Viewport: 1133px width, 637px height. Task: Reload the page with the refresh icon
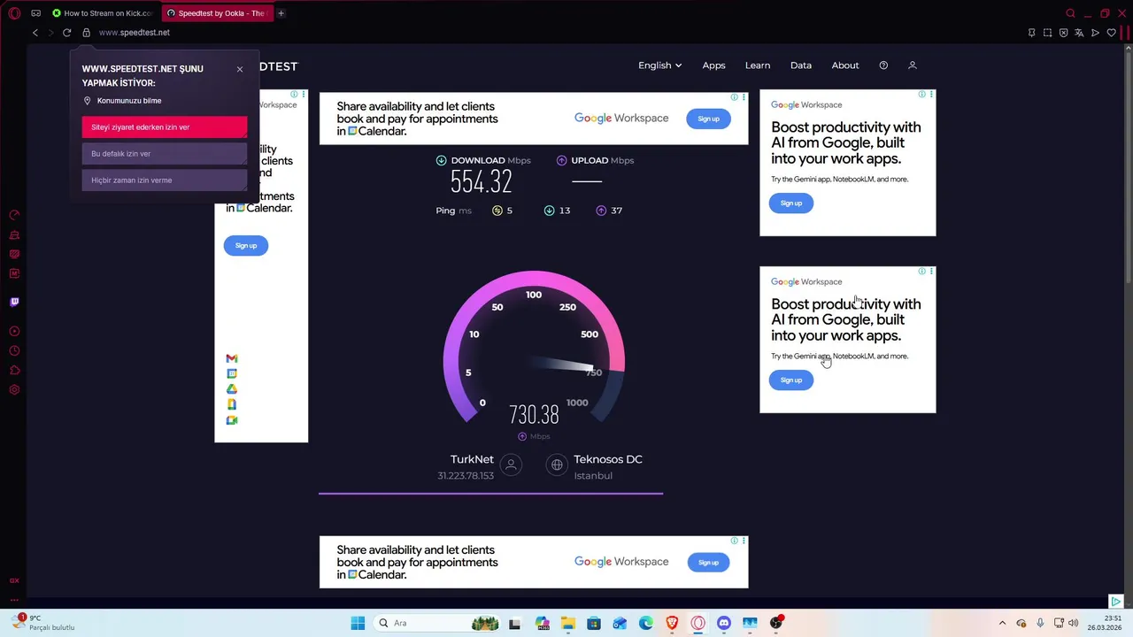(66, 33)
